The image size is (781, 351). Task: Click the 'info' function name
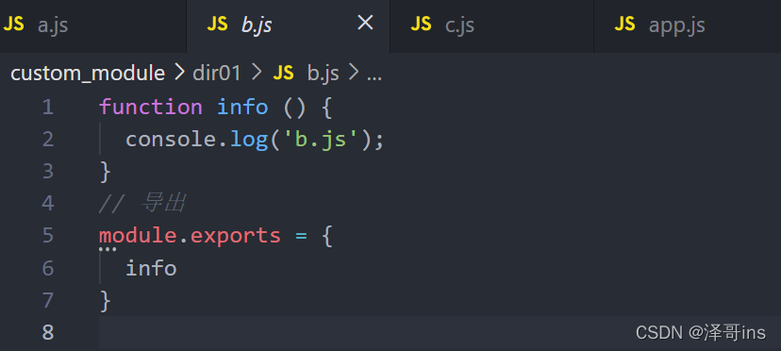pyautogui.click(x=242, y=108)
